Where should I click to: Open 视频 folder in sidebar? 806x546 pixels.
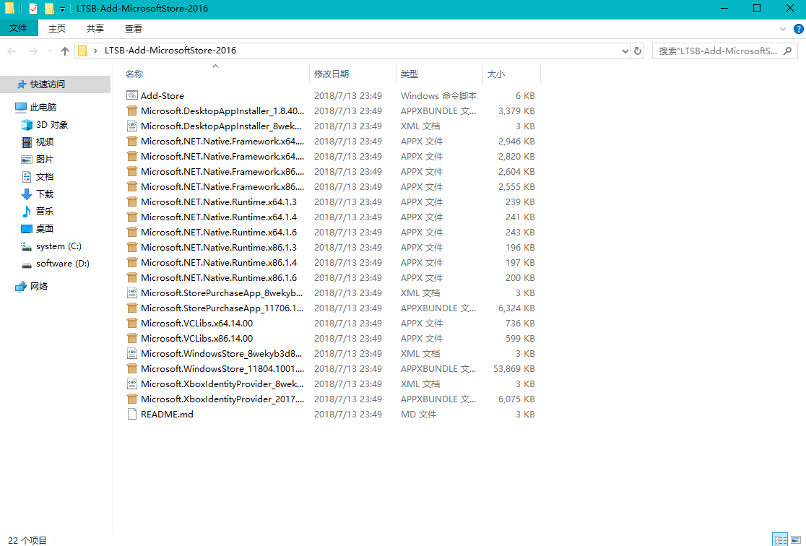(45, 142)
